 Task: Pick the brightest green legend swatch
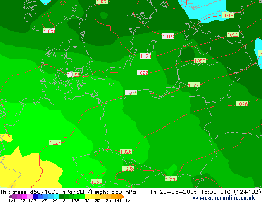82,197
